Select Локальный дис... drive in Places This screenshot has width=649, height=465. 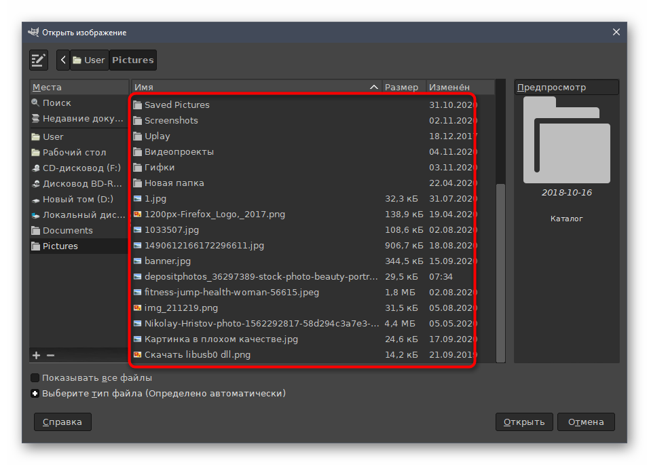click(x=79, y=215)
